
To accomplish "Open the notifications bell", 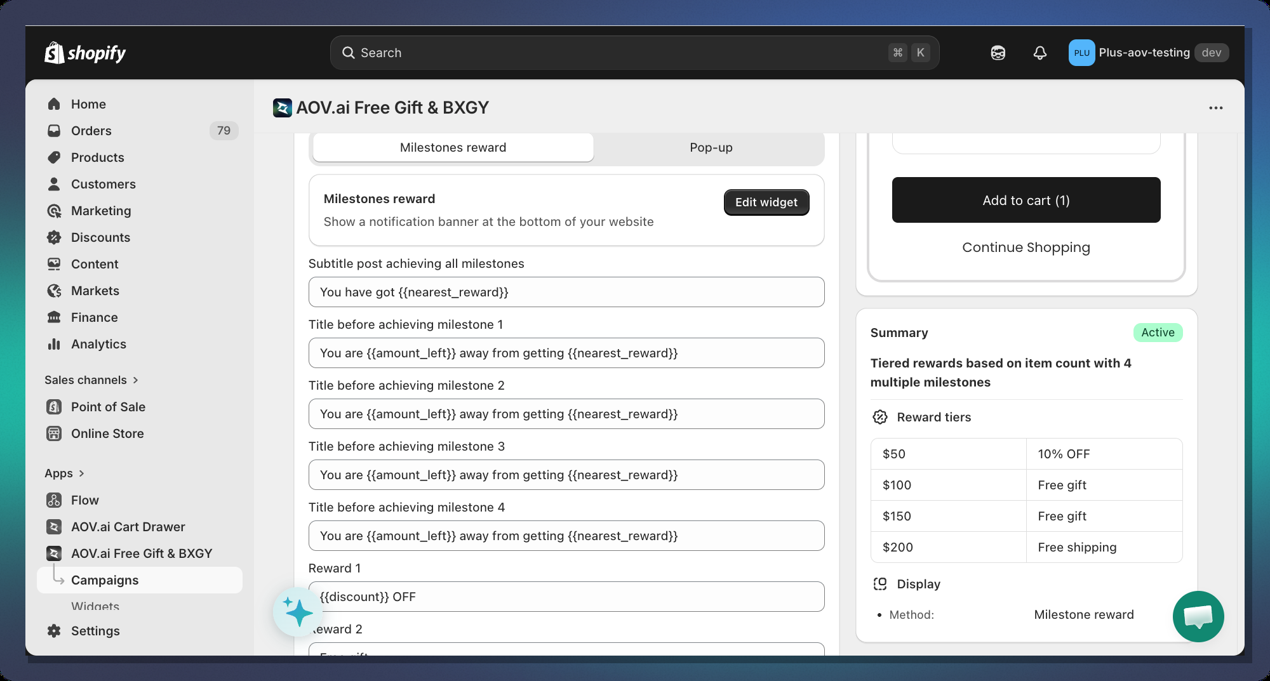I will (1039, 53).
